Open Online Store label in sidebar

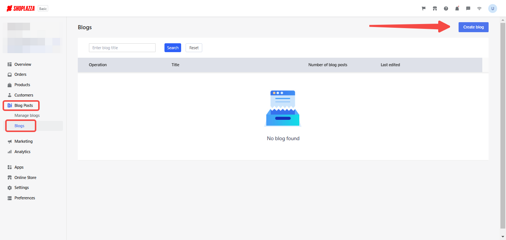(x=25, y=178)
